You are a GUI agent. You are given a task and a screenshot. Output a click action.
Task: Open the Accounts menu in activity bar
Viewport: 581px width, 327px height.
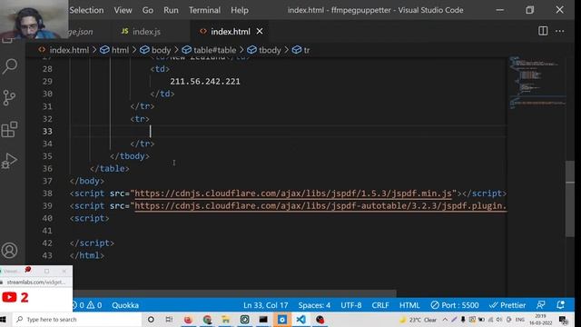tap(10, 251)
